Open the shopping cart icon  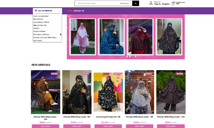[173, 3]
